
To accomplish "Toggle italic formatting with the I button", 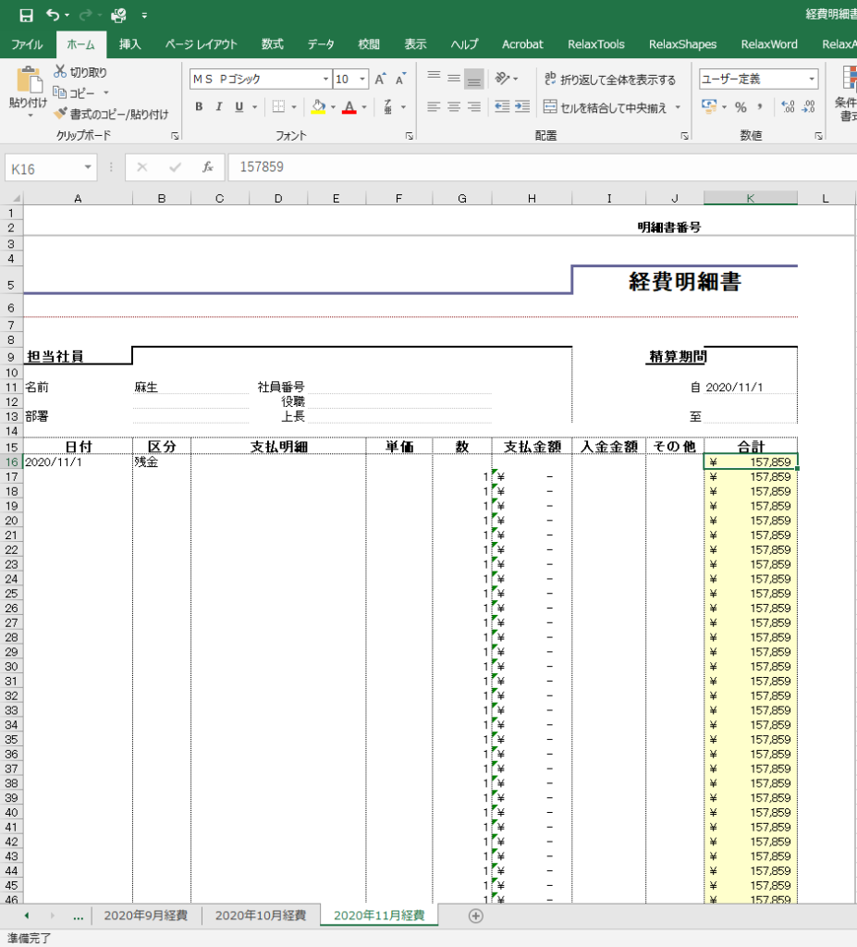I will click(x=219, y=107).
